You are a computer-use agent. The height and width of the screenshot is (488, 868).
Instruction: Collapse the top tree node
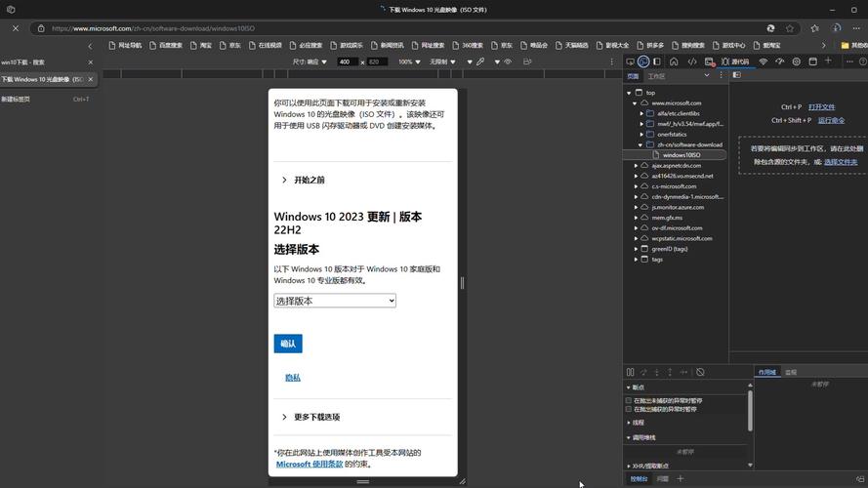point(629,93)
